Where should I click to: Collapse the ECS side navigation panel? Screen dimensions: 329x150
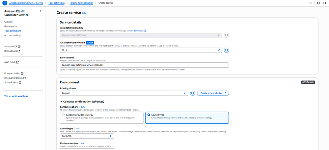[x=40, y=11]
